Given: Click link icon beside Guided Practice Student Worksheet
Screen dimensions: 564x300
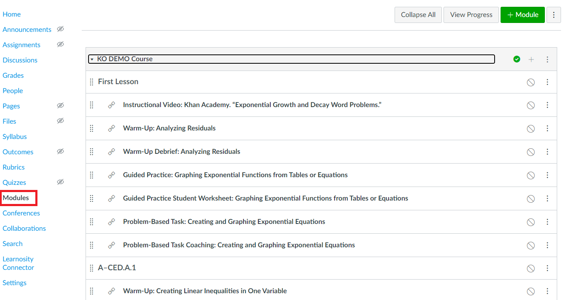Looking at the screenshot, I should (x=112, y=198).
